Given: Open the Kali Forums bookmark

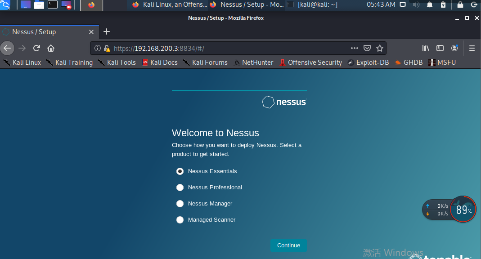Looking at the screenshot, I should pos(205,63).
